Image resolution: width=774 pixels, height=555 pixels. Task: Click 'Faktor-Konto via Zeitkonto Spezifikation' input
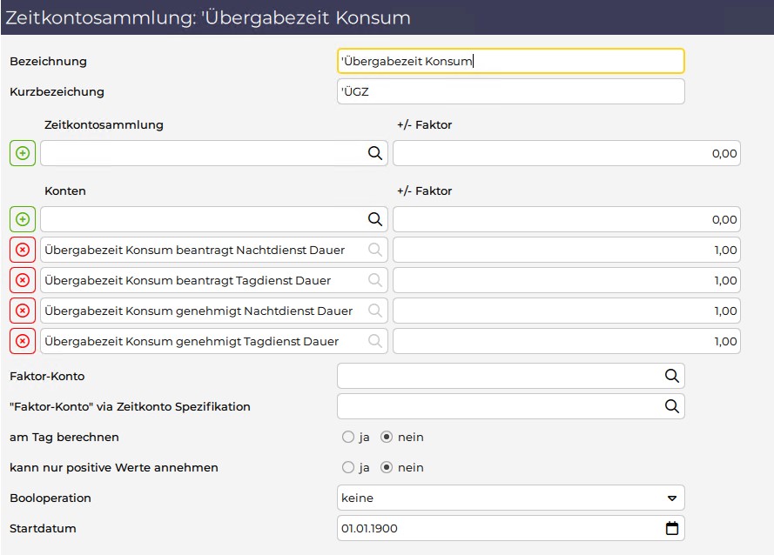coord(511,406)
